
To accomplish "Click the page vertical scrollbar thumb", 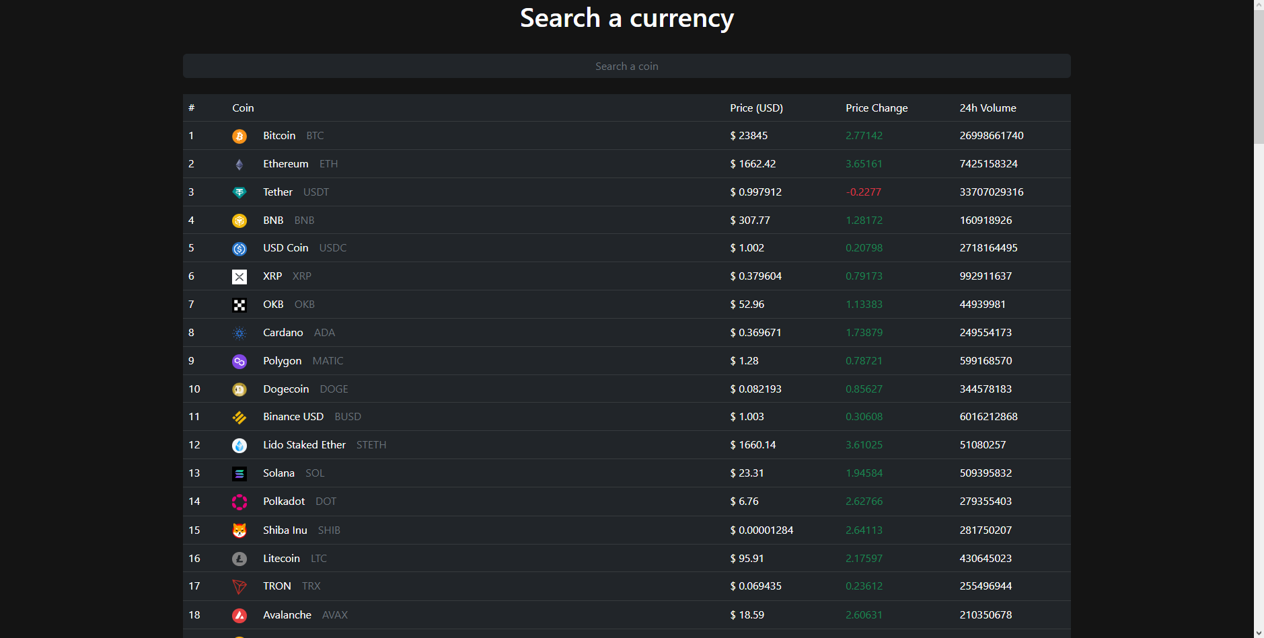I will coord(1259,77).
